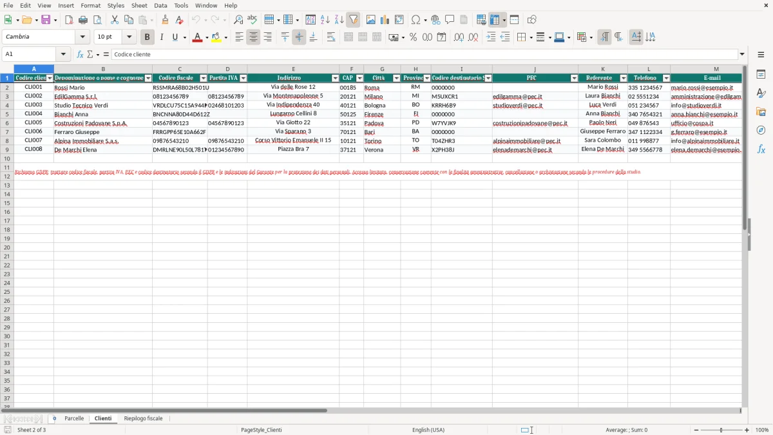The image size is (773, 435).
Task: Activate Clone Formatting paintbrush
Action: point(165,20)
